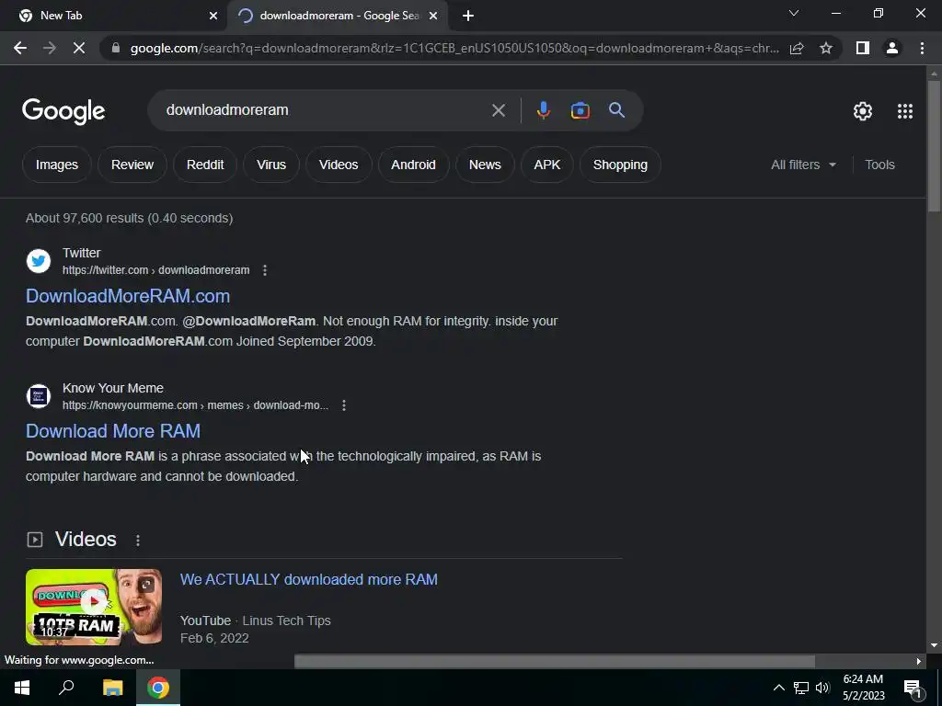Click the knowyourmeme.com URL breadcrumb
The height and width of the screenshot is (706, 942).
195,405
